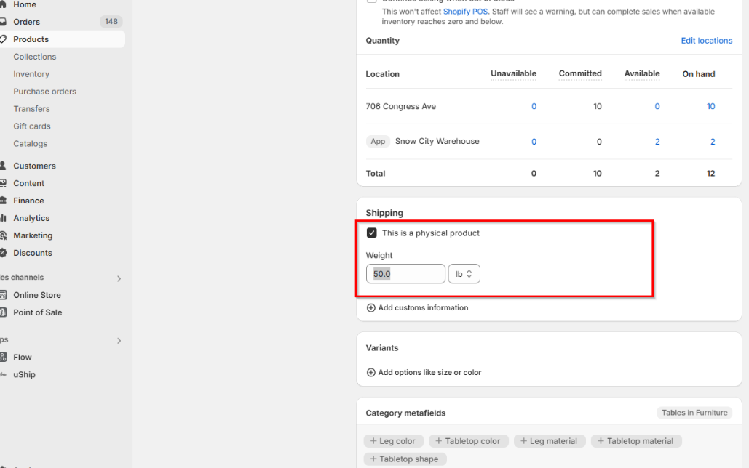Expand the Apps section chevron
Screen dimensions: 749x468
(119, 340)
